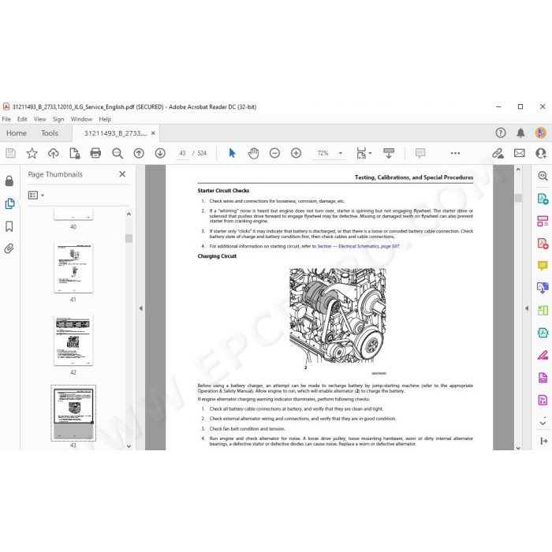Screen dimensions: 552x552
Task: Zoom in with plus button
Action: [x=296, y=153]
